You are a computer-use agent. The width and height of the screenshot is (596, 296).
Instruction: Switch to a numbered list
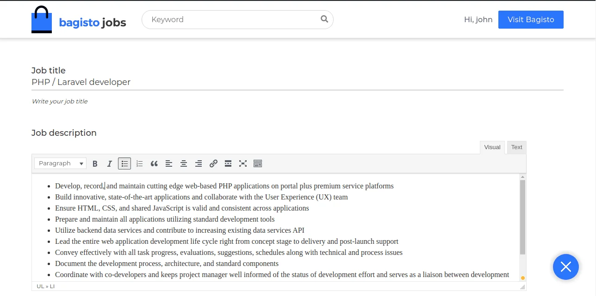point(139,163)
